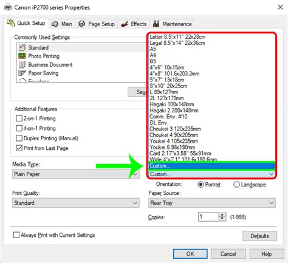Screen dimensions: 288x263
Task: Switch to the Page Setup tab
Action: pyautogui.click(x=97, y=24)
